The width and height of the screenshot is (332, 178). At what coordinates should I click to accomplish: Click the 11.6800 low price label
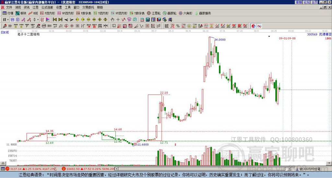[143, 145]
